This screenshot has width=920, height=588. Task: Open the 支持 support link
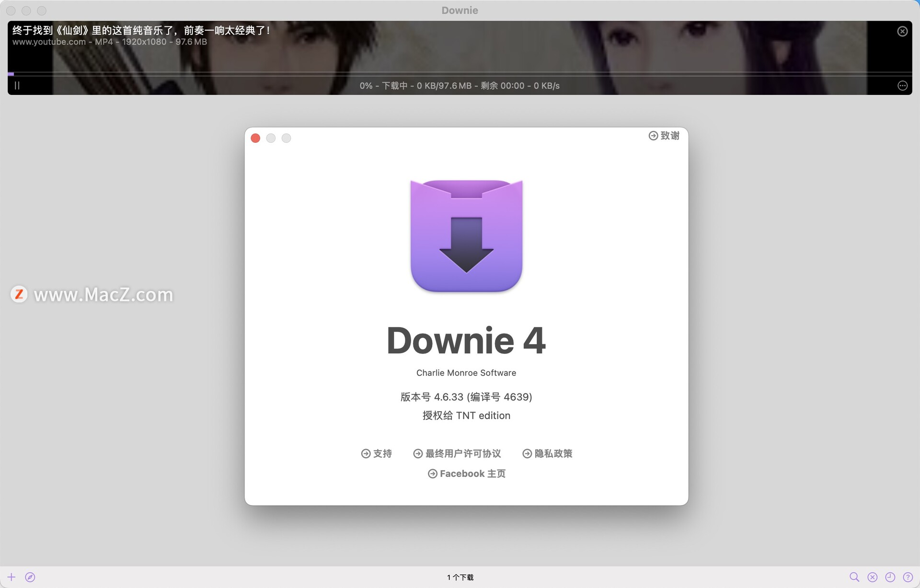377,453
